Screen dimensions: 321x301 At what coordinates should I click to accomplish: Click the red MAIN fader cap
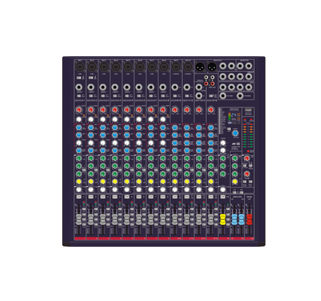coord(249,219)
